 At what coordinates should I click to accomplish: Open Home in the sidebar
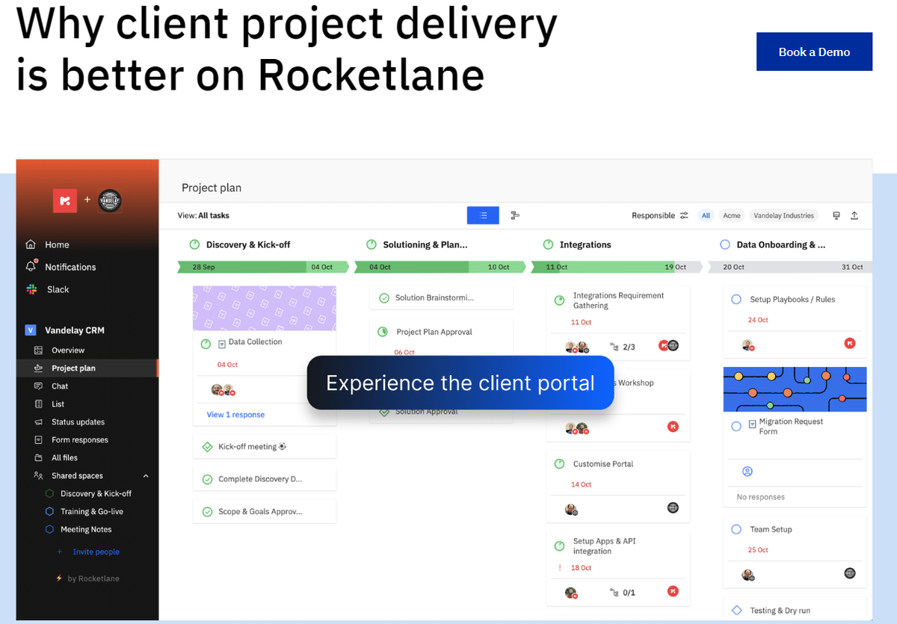(57, 244)
